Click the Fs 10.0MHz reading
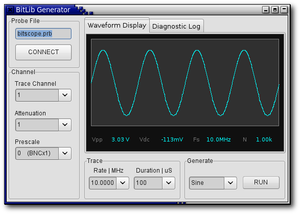The width and height of the screenshot is (300, 214). pos(212,139)
